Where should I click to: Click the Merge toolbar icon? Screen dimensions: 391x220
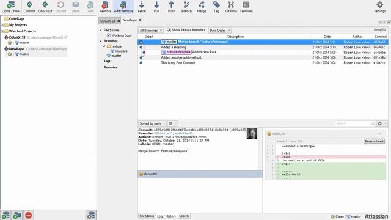(x=201, y=7)
